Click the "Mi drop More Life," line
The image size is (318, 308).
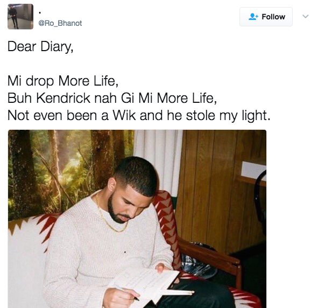[63, 81]
